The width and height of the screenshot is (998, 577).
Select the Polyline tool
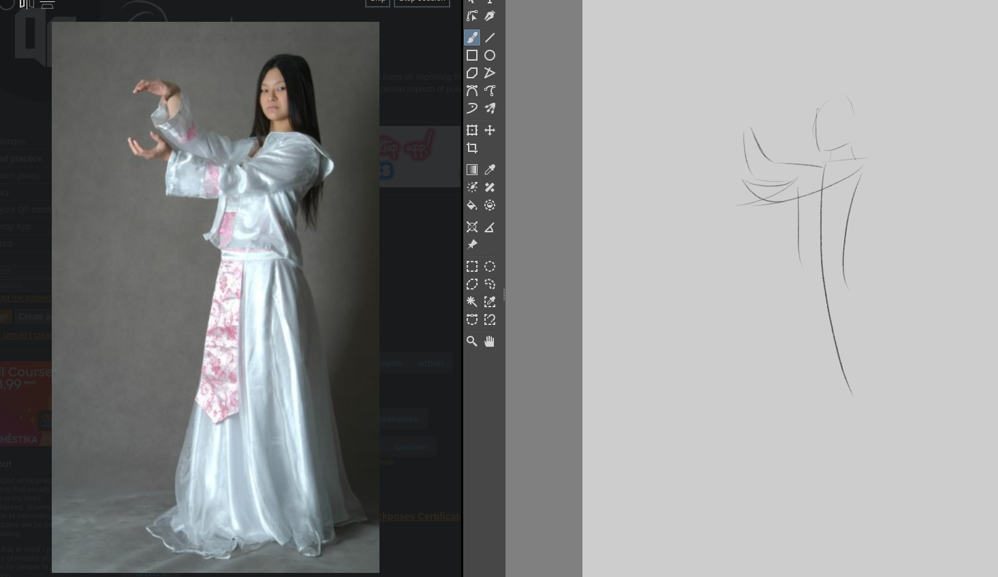(x=490, y=73)
